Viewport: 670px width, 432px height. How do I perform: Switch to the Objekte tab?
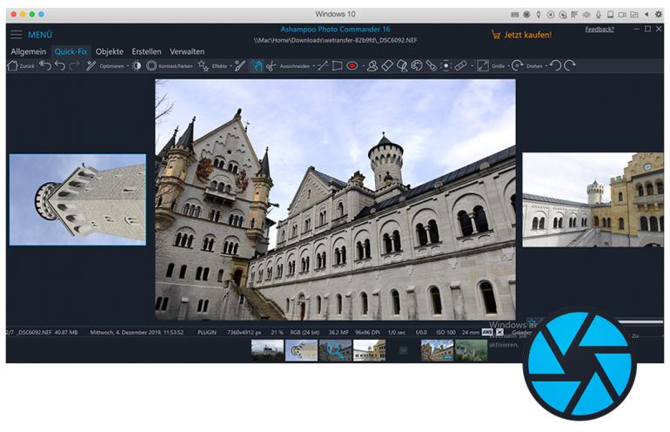(110, 51)
